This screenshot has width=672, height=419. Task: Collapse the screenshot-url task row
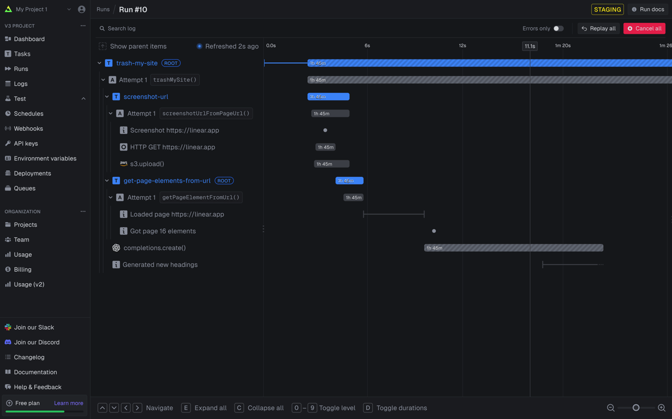click(107, 97)
